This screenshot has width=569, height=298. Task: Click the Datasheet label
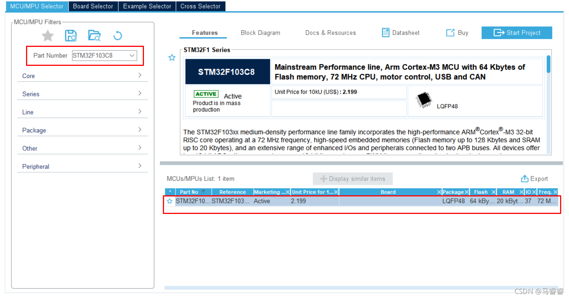tap(406, 33)
